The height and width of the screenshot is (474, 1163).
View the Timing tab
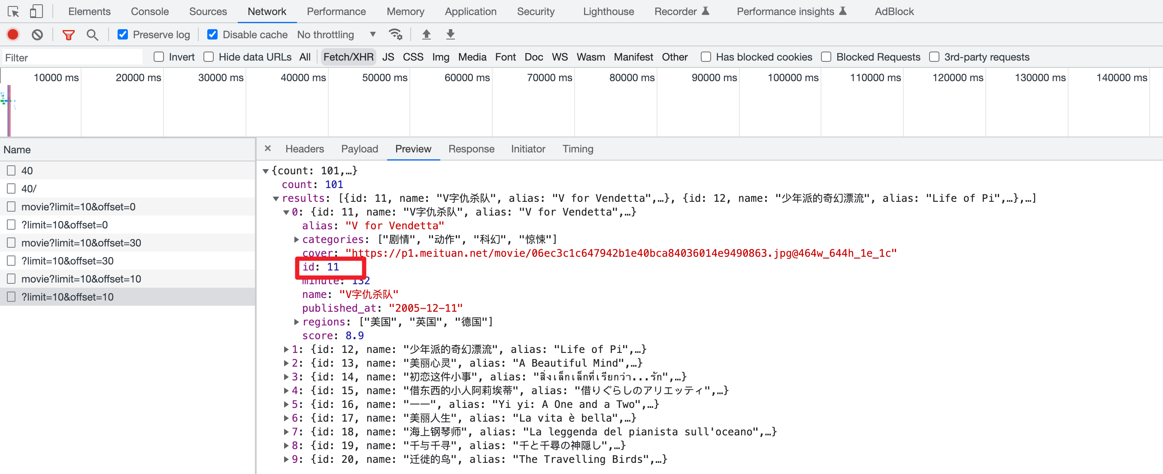[x=578, y=149]
